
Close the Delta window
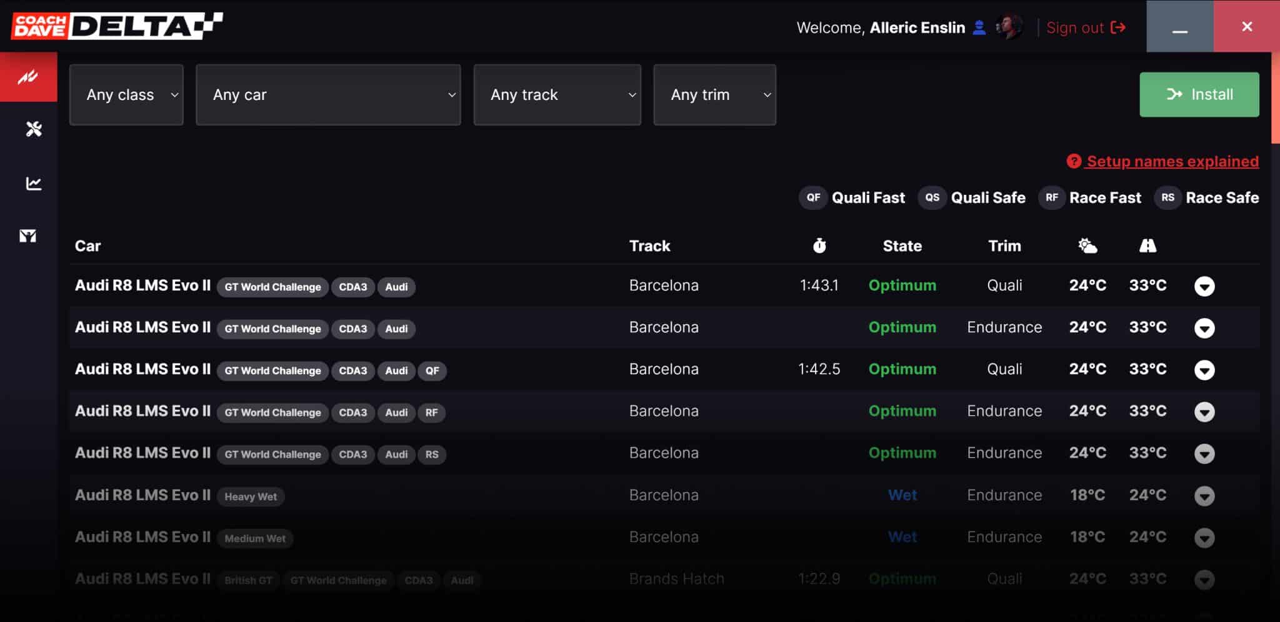[x=1247, y=26]
